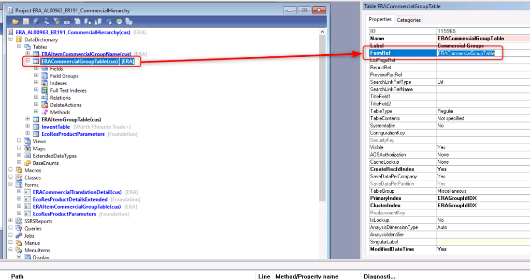Switch to the Categories tab
530x279 pixels.
409,20
